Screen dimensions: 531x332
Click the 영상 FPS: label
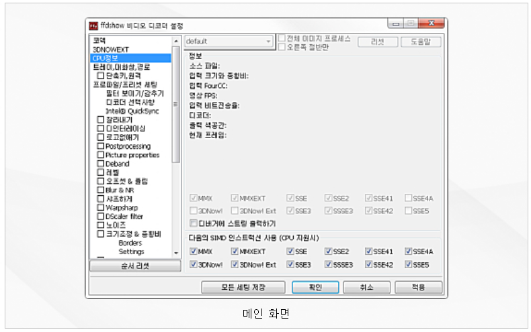point(203,96)
